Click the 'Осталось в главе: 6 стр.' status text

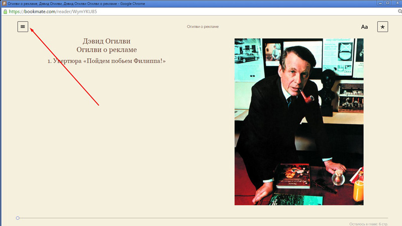(x=368, y=224)
